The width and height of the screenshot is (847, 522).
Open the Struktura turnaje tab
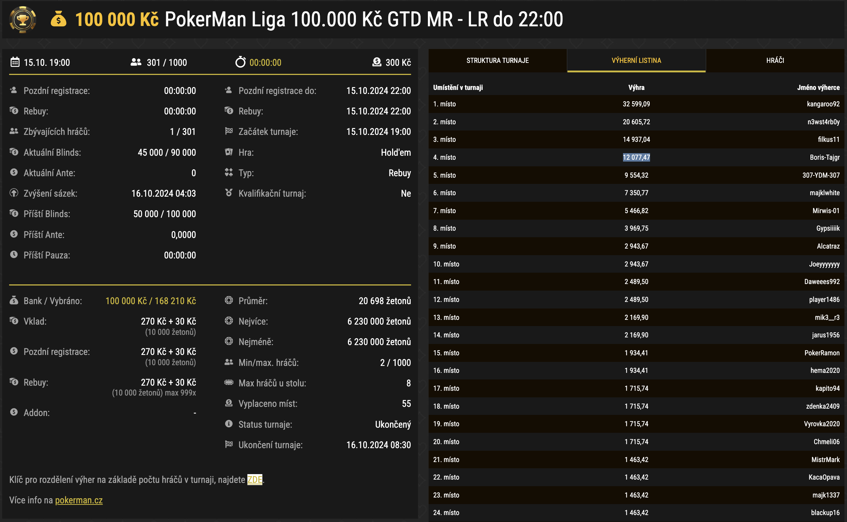coord(498,60)
